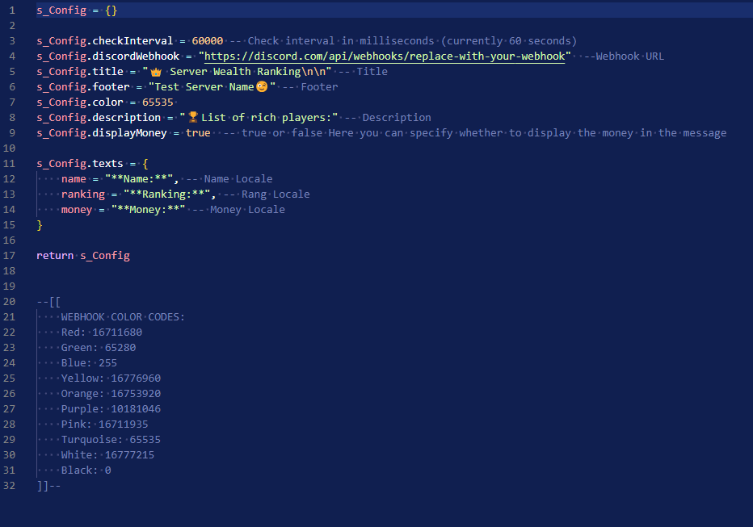Click the displayMoney value true
Image resolution: width=753 pixels, height=527 pixels.
coord(198,133)
